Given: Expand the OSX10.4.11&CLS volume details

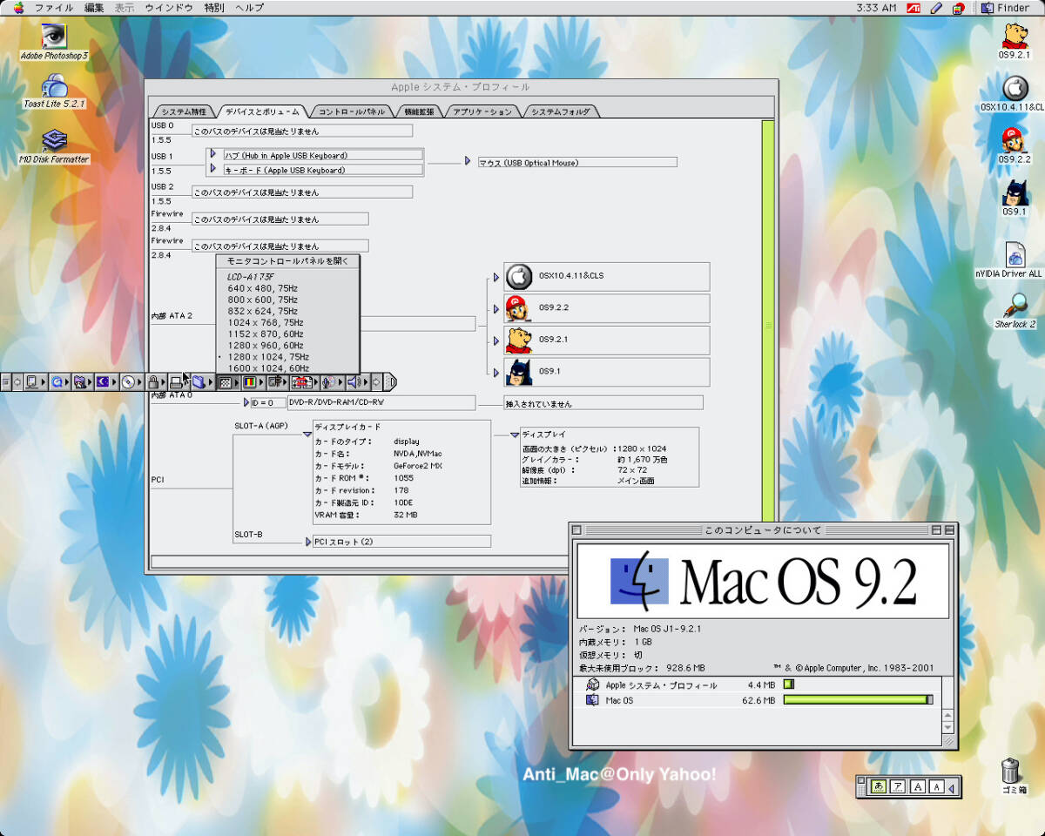Looking at the screenshot, I should click(496, 277).
